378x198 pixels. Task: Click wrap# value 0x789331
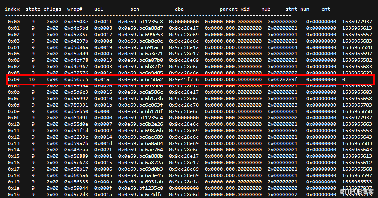(x=76, y=105)
